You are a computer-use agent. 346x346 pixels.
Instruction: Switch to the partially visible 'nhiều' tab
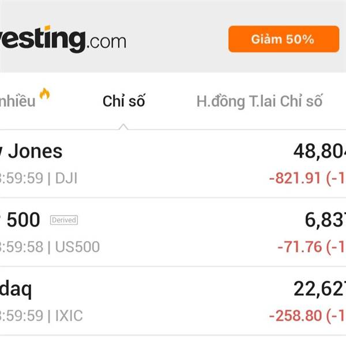coord(17,101)
